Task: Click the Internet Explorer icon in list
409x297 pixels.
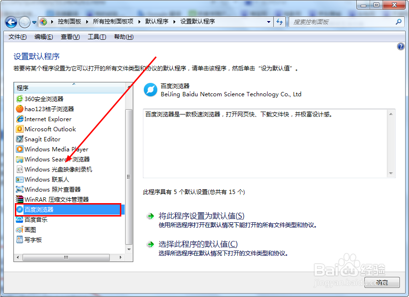Action: (20, 119)
